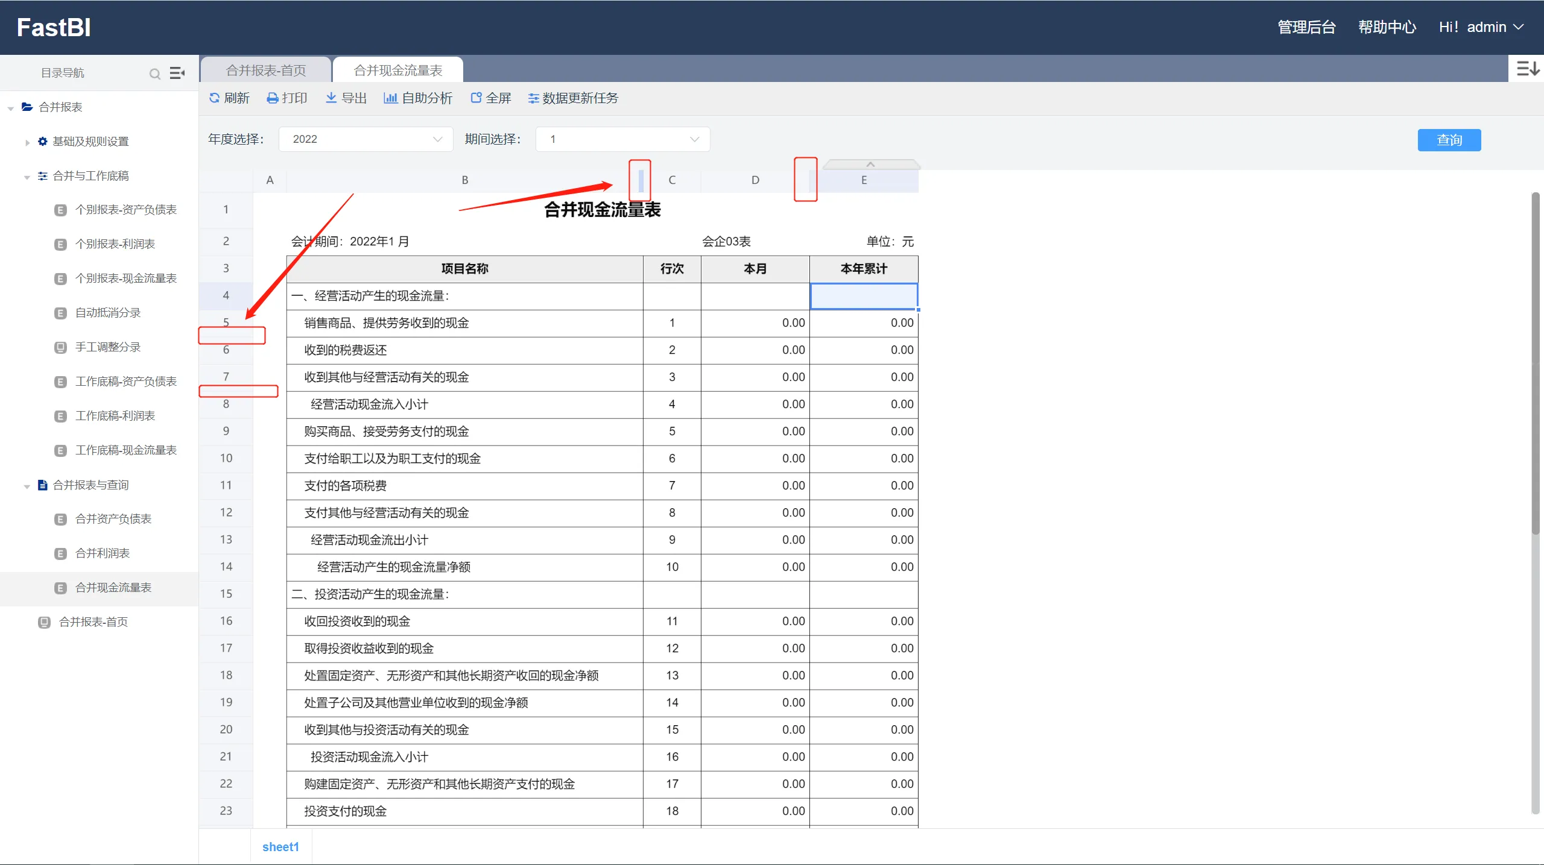This screenshot has height=865, width=1544.
Task: Click the icon beside 个别报表-现金流量表
Action: (60, 278)
